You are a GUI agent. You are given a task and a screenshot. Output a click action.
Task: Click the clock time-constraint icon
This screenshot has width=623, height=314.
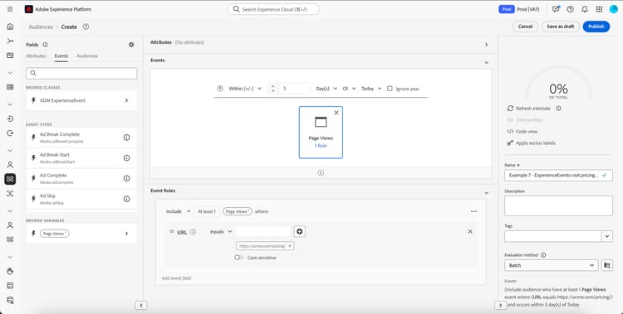(220, 89)
